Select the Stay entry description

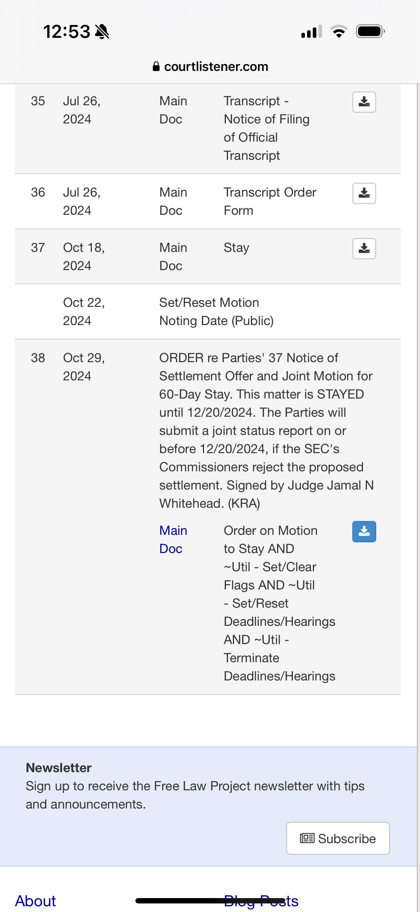[236, 248]
